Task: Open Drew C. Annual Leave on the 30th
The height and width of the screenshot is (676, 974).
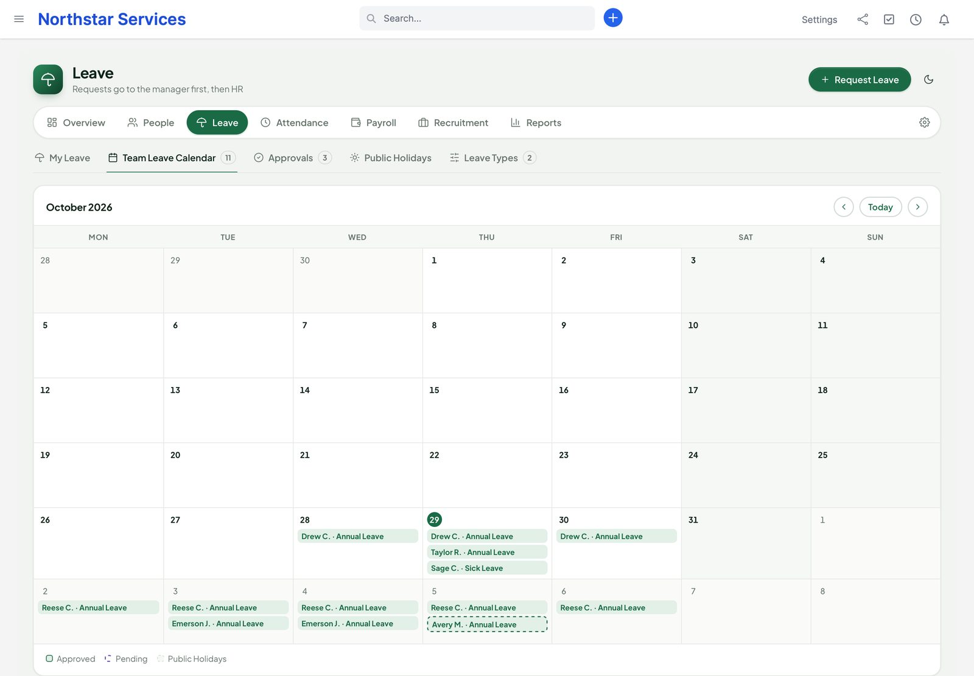Action: pyautogui.click(x=617, y=536)
